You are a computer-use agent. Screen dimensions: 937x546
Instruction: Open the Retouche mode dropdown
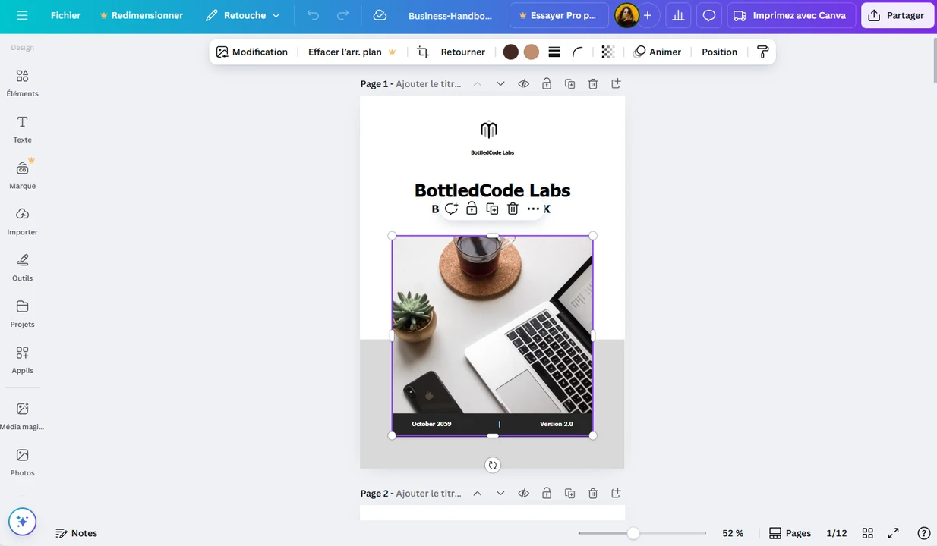point(242,15)
